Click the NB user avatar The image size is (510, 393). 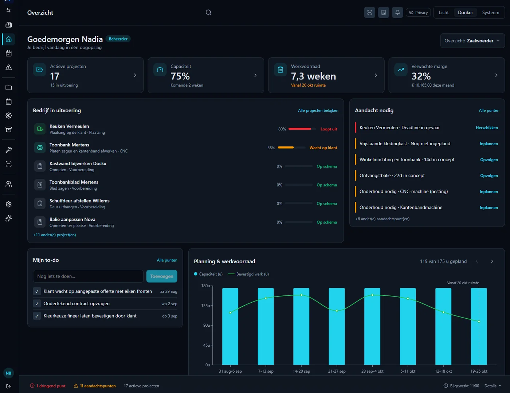tap(8, 373)
